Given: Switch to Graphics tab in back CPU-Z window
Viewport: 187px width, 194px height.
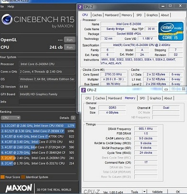Looking at the screenshot, I should coord(152,15).
